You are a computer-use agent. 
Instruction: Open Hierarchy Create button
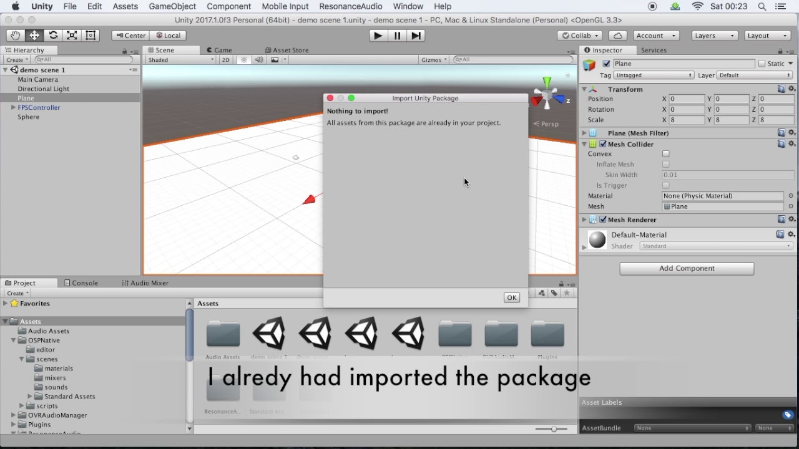[x=17, y=60]
